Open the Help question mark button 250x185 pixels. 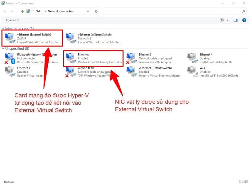click(244, 20)
